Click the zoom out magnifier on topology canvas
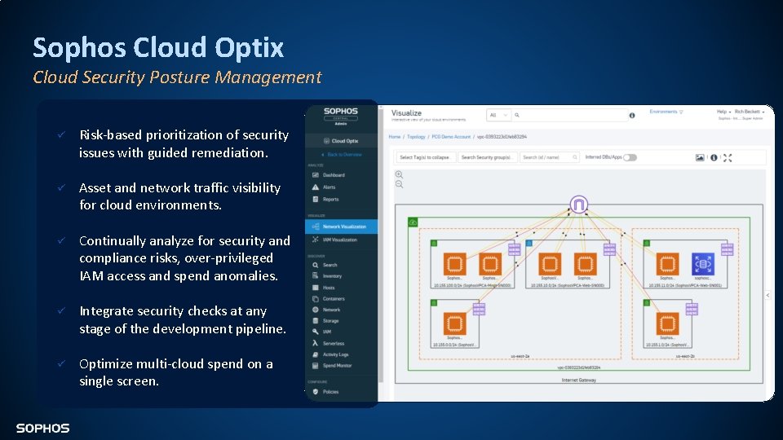This screenshot has height=440, width=783. pos(399,184)
